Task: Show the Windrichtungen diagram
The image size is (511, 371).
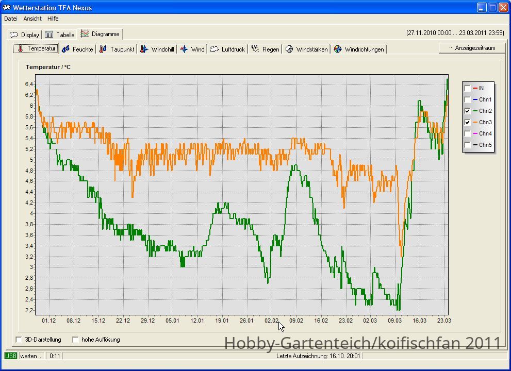Action: 359,49
